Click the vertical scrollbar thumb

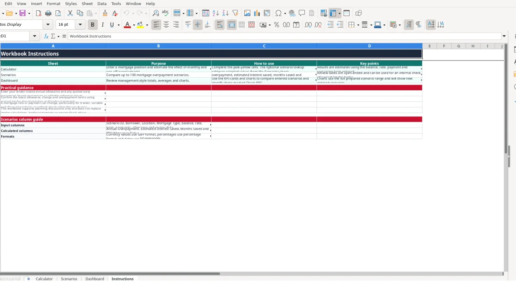(x=506, y=99)
